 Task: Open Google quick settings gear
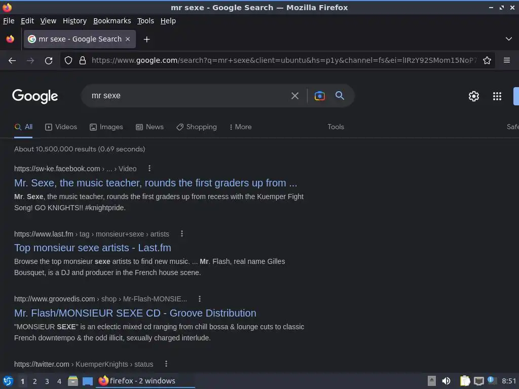[x=474, y=96]
